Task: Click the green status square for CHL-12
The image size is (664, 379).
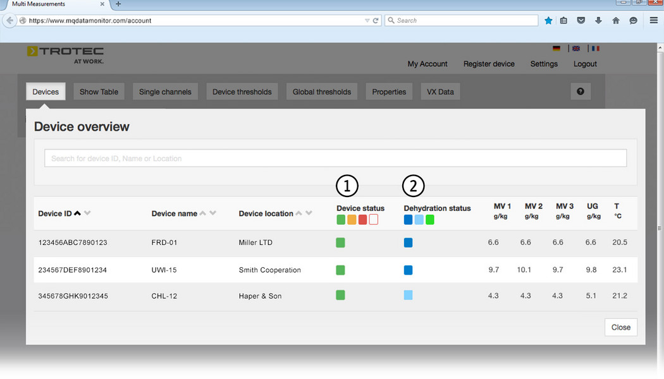Action: [340, 295]
